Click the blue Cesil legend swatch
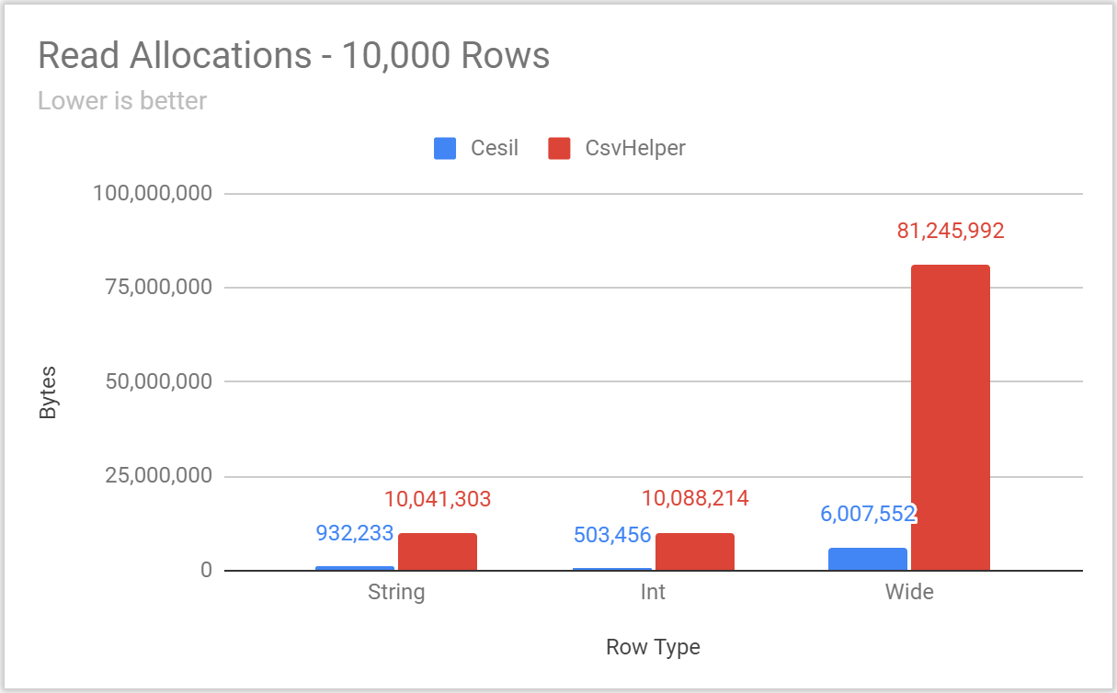Viewport: 1117px width, 693px height. pos(445,148)
